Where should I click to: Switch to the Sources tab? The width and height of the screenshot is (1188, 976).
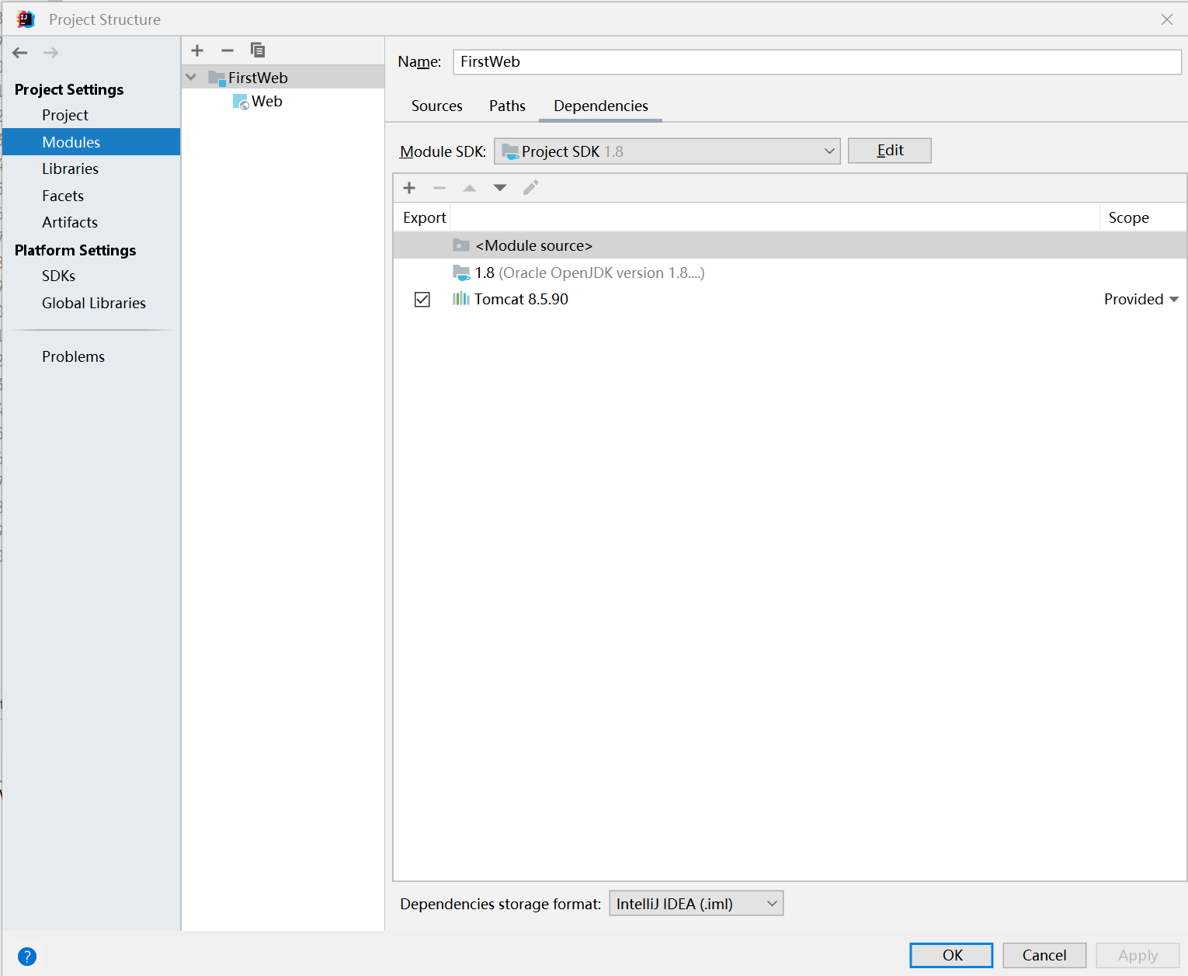point(437,106)
